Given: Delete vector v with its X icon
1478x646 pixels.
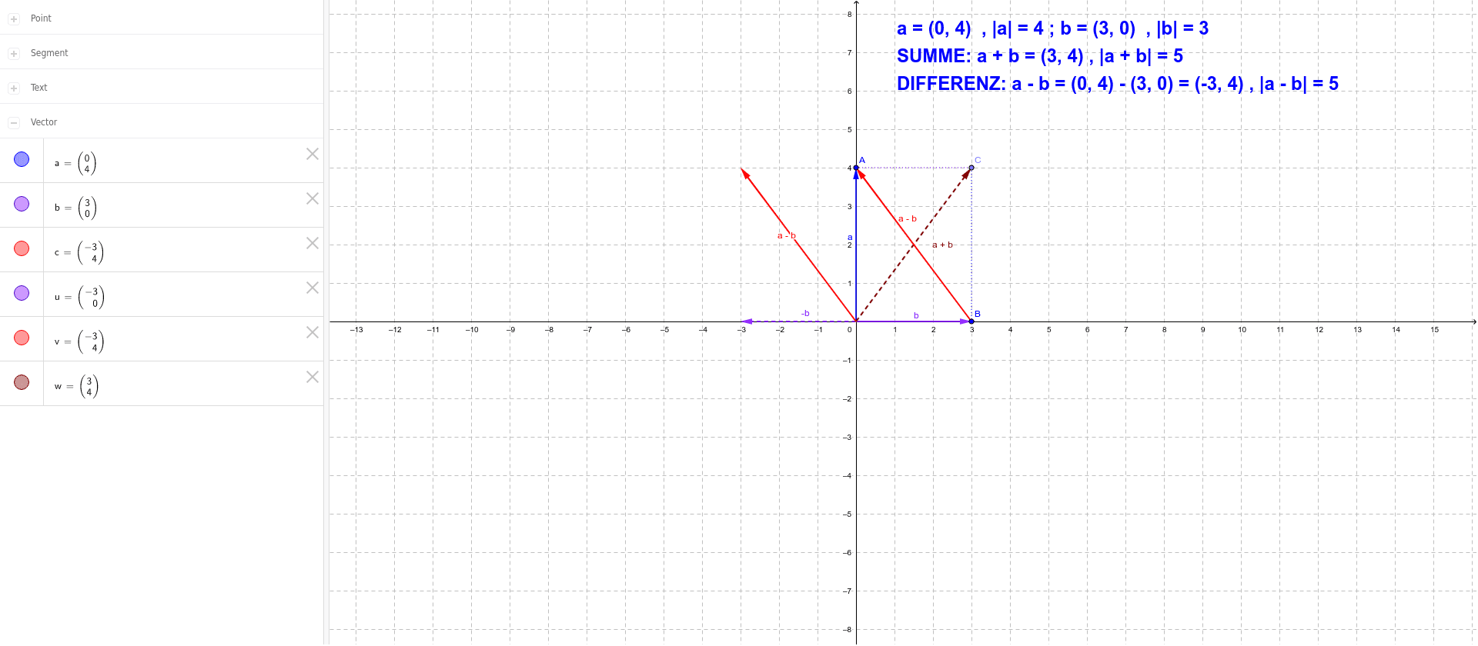Looking at the screenshot, I should click(313, 332).
